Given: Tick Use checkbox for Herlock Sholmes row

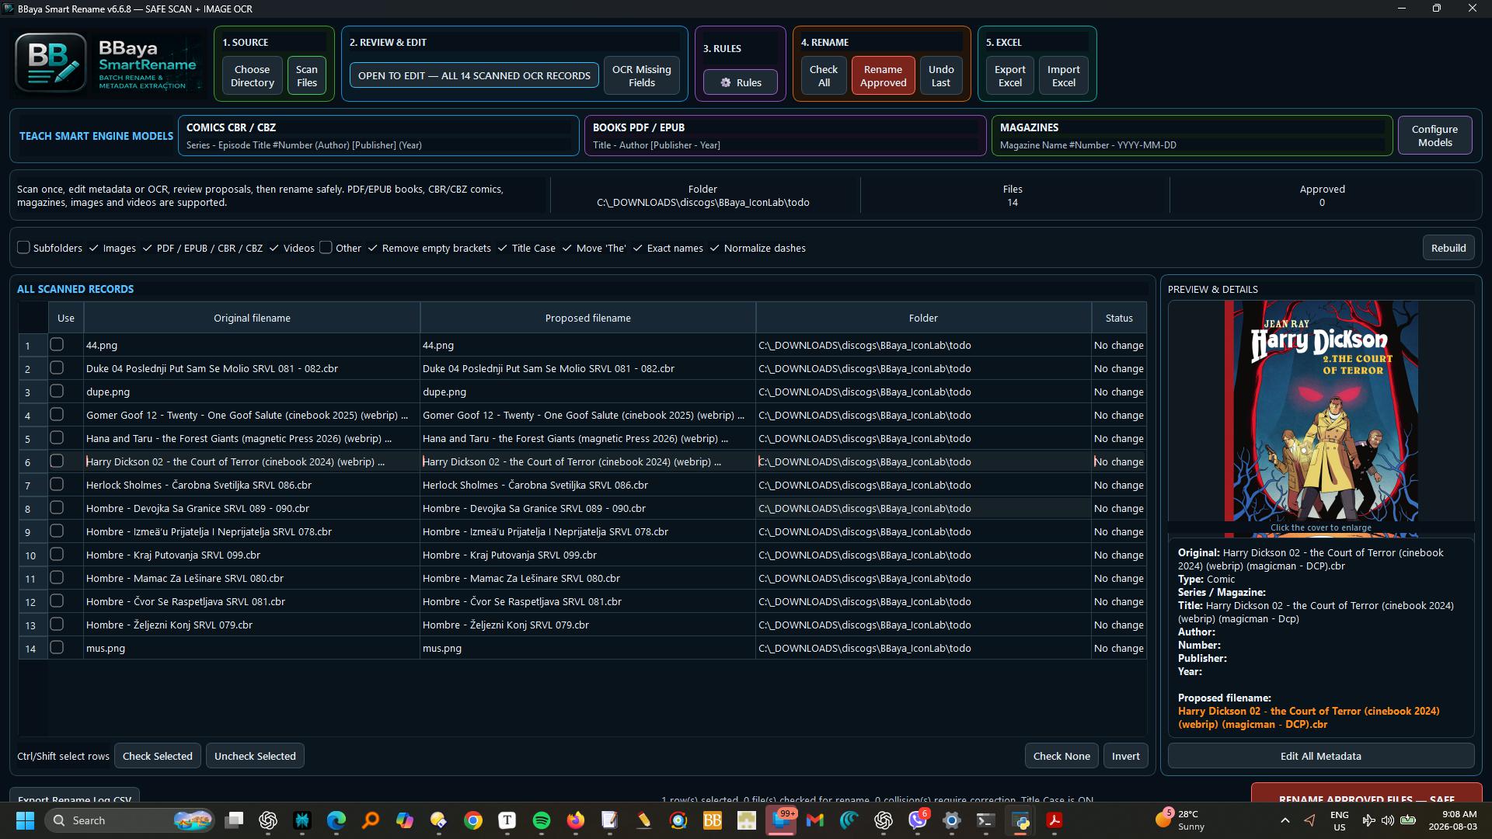Looking at the screenshot, I should [57, 484].
